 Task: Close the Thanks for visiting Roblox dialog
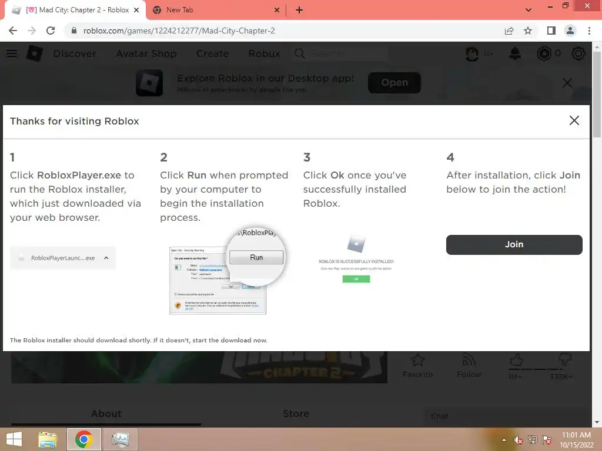[574, 120]
